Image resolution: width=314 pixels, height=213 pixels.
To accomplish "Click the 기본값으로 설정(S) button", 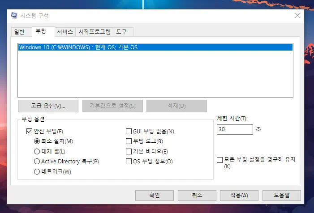I will click(112, 106).
